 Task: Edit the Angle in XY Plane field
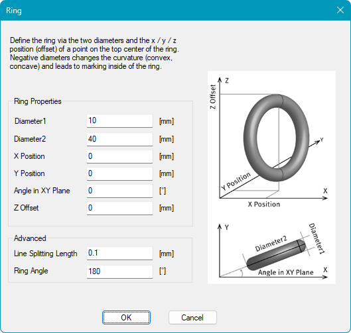[x=119, y=191]
